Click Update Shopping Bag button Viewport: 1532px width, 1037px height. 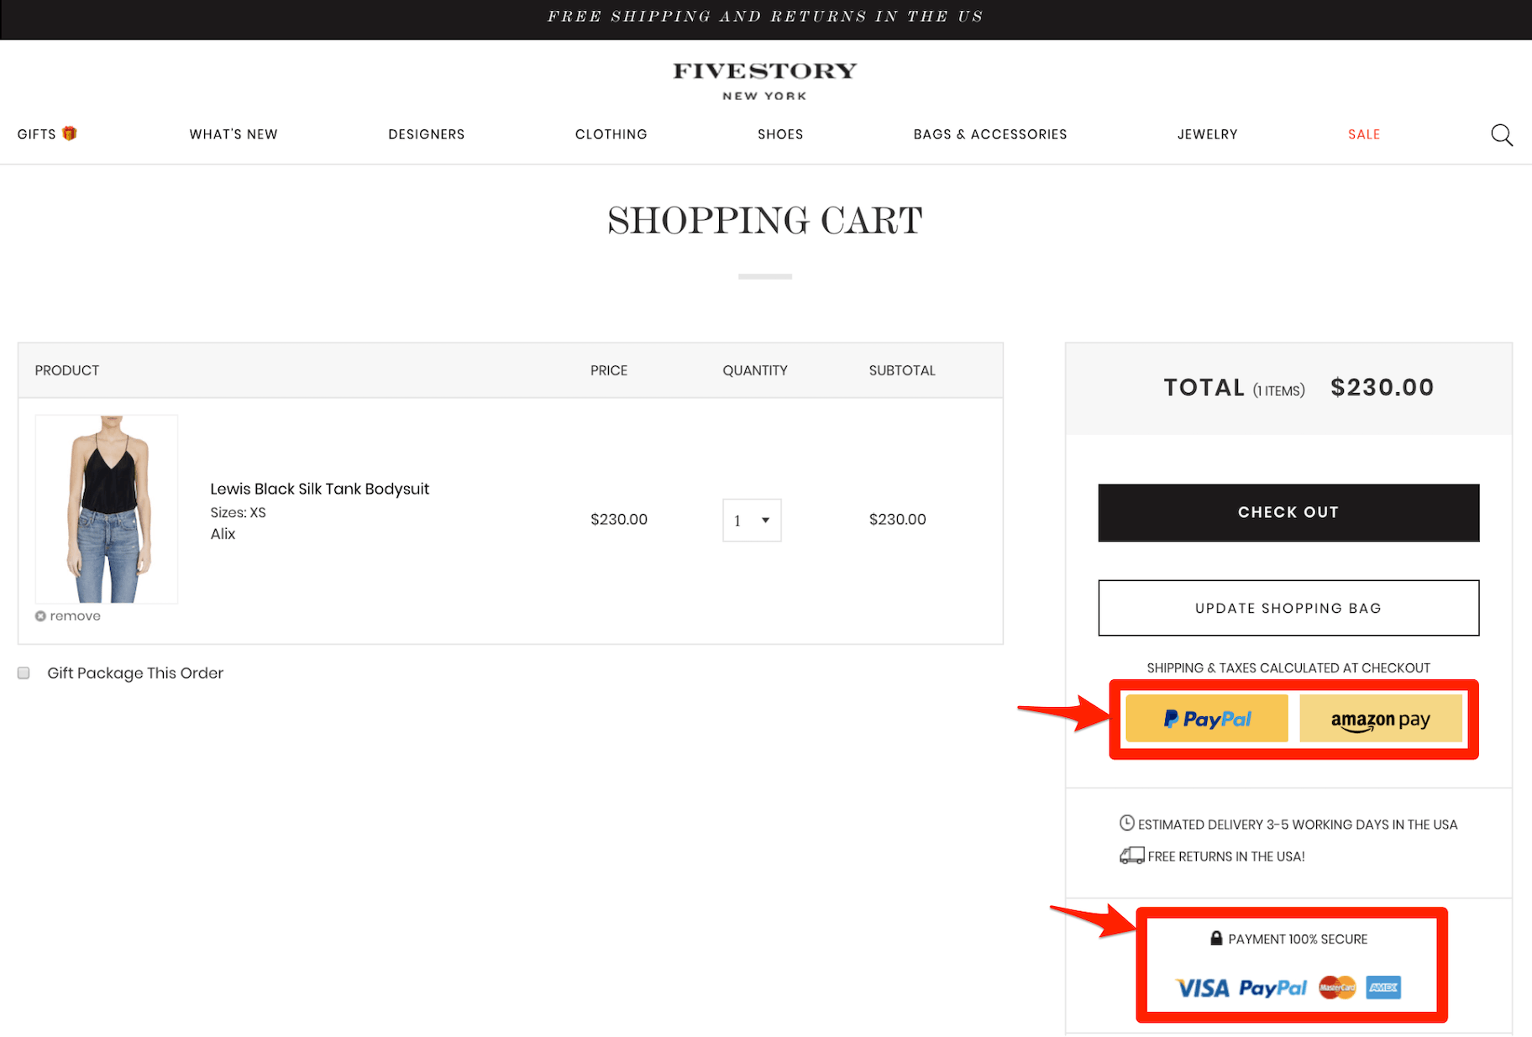point(1288,608)
